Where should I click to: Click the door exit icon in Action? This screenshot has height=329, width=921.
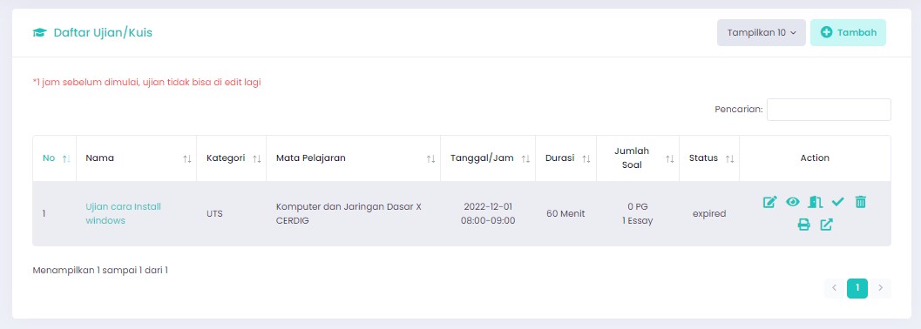[x=816, y=202]
